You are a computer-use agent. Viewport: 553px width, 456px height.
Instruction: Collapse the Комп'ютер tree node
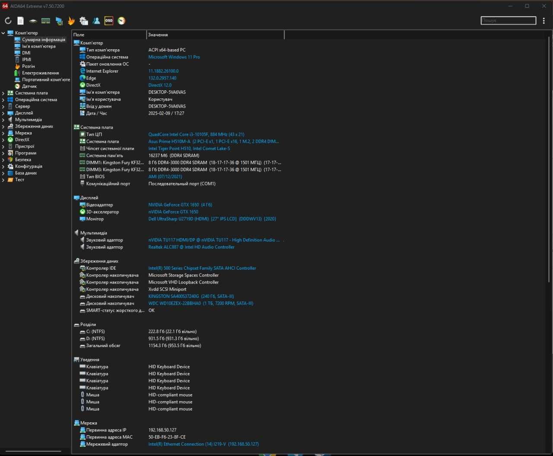[x=3, y=33]
